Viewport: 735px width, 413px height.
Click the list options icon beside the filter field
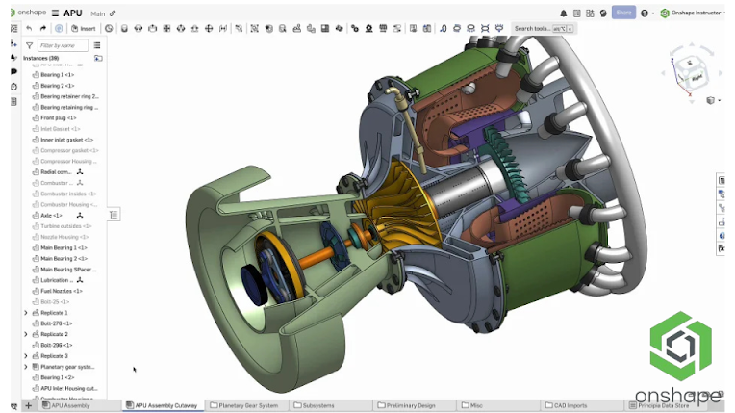(x=98, y=45)
